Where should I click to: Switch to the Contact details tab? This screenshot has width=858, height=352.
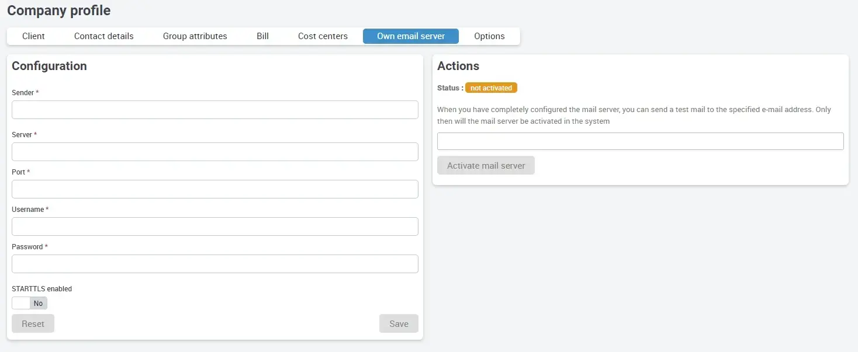[103, 36]
